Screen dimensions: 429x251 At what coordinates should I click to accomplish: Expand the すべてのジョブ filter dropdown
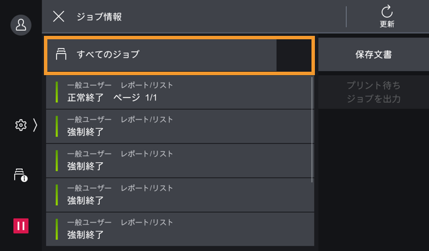179,55
